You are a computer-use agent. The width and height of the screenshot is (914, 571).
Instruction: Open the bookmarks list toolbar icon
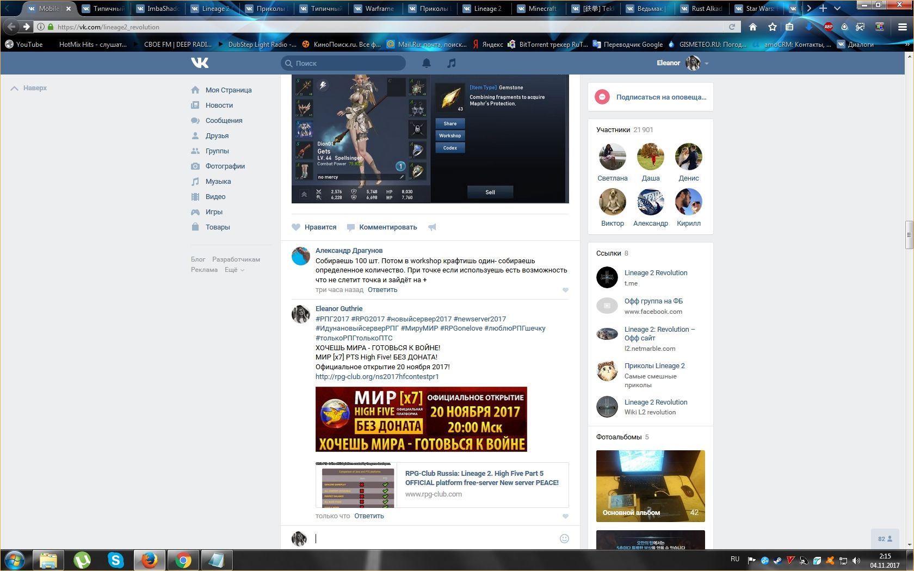click(789, 27)
